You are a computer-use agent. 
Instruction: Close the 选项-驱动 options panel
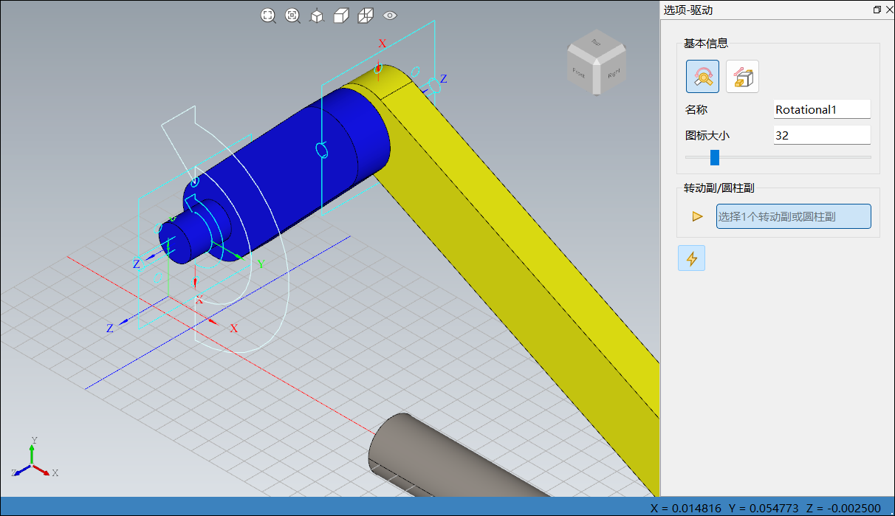pos(888,10)
